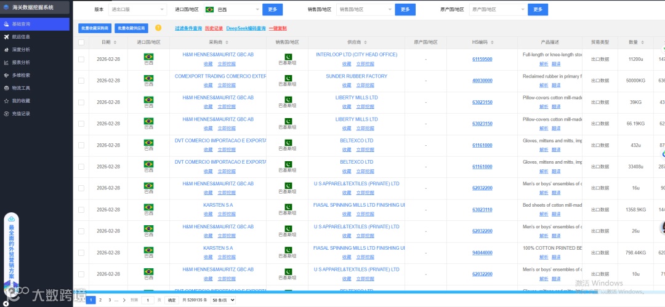
Task: Click the cloud icon on 最全面的外贸营销方案 banner
Action: point(12,219)
